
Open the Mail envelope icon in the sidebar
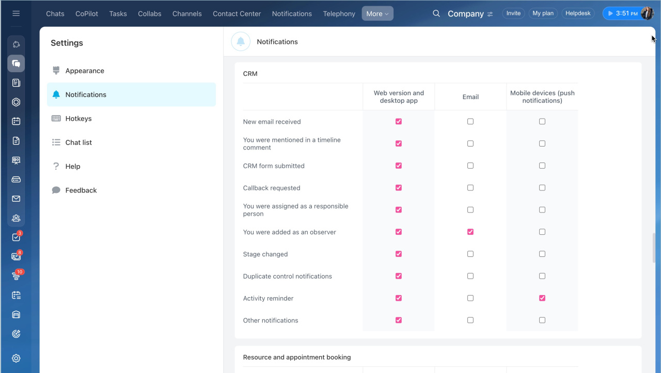[x=16, y=199]
